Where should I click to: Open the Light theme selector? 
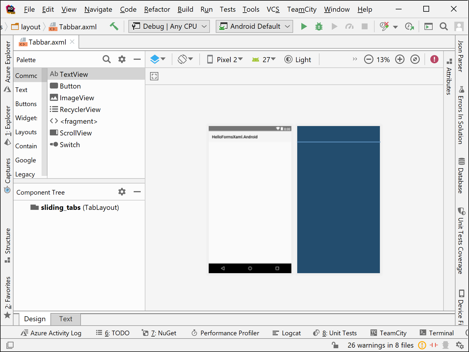[298, 59]
